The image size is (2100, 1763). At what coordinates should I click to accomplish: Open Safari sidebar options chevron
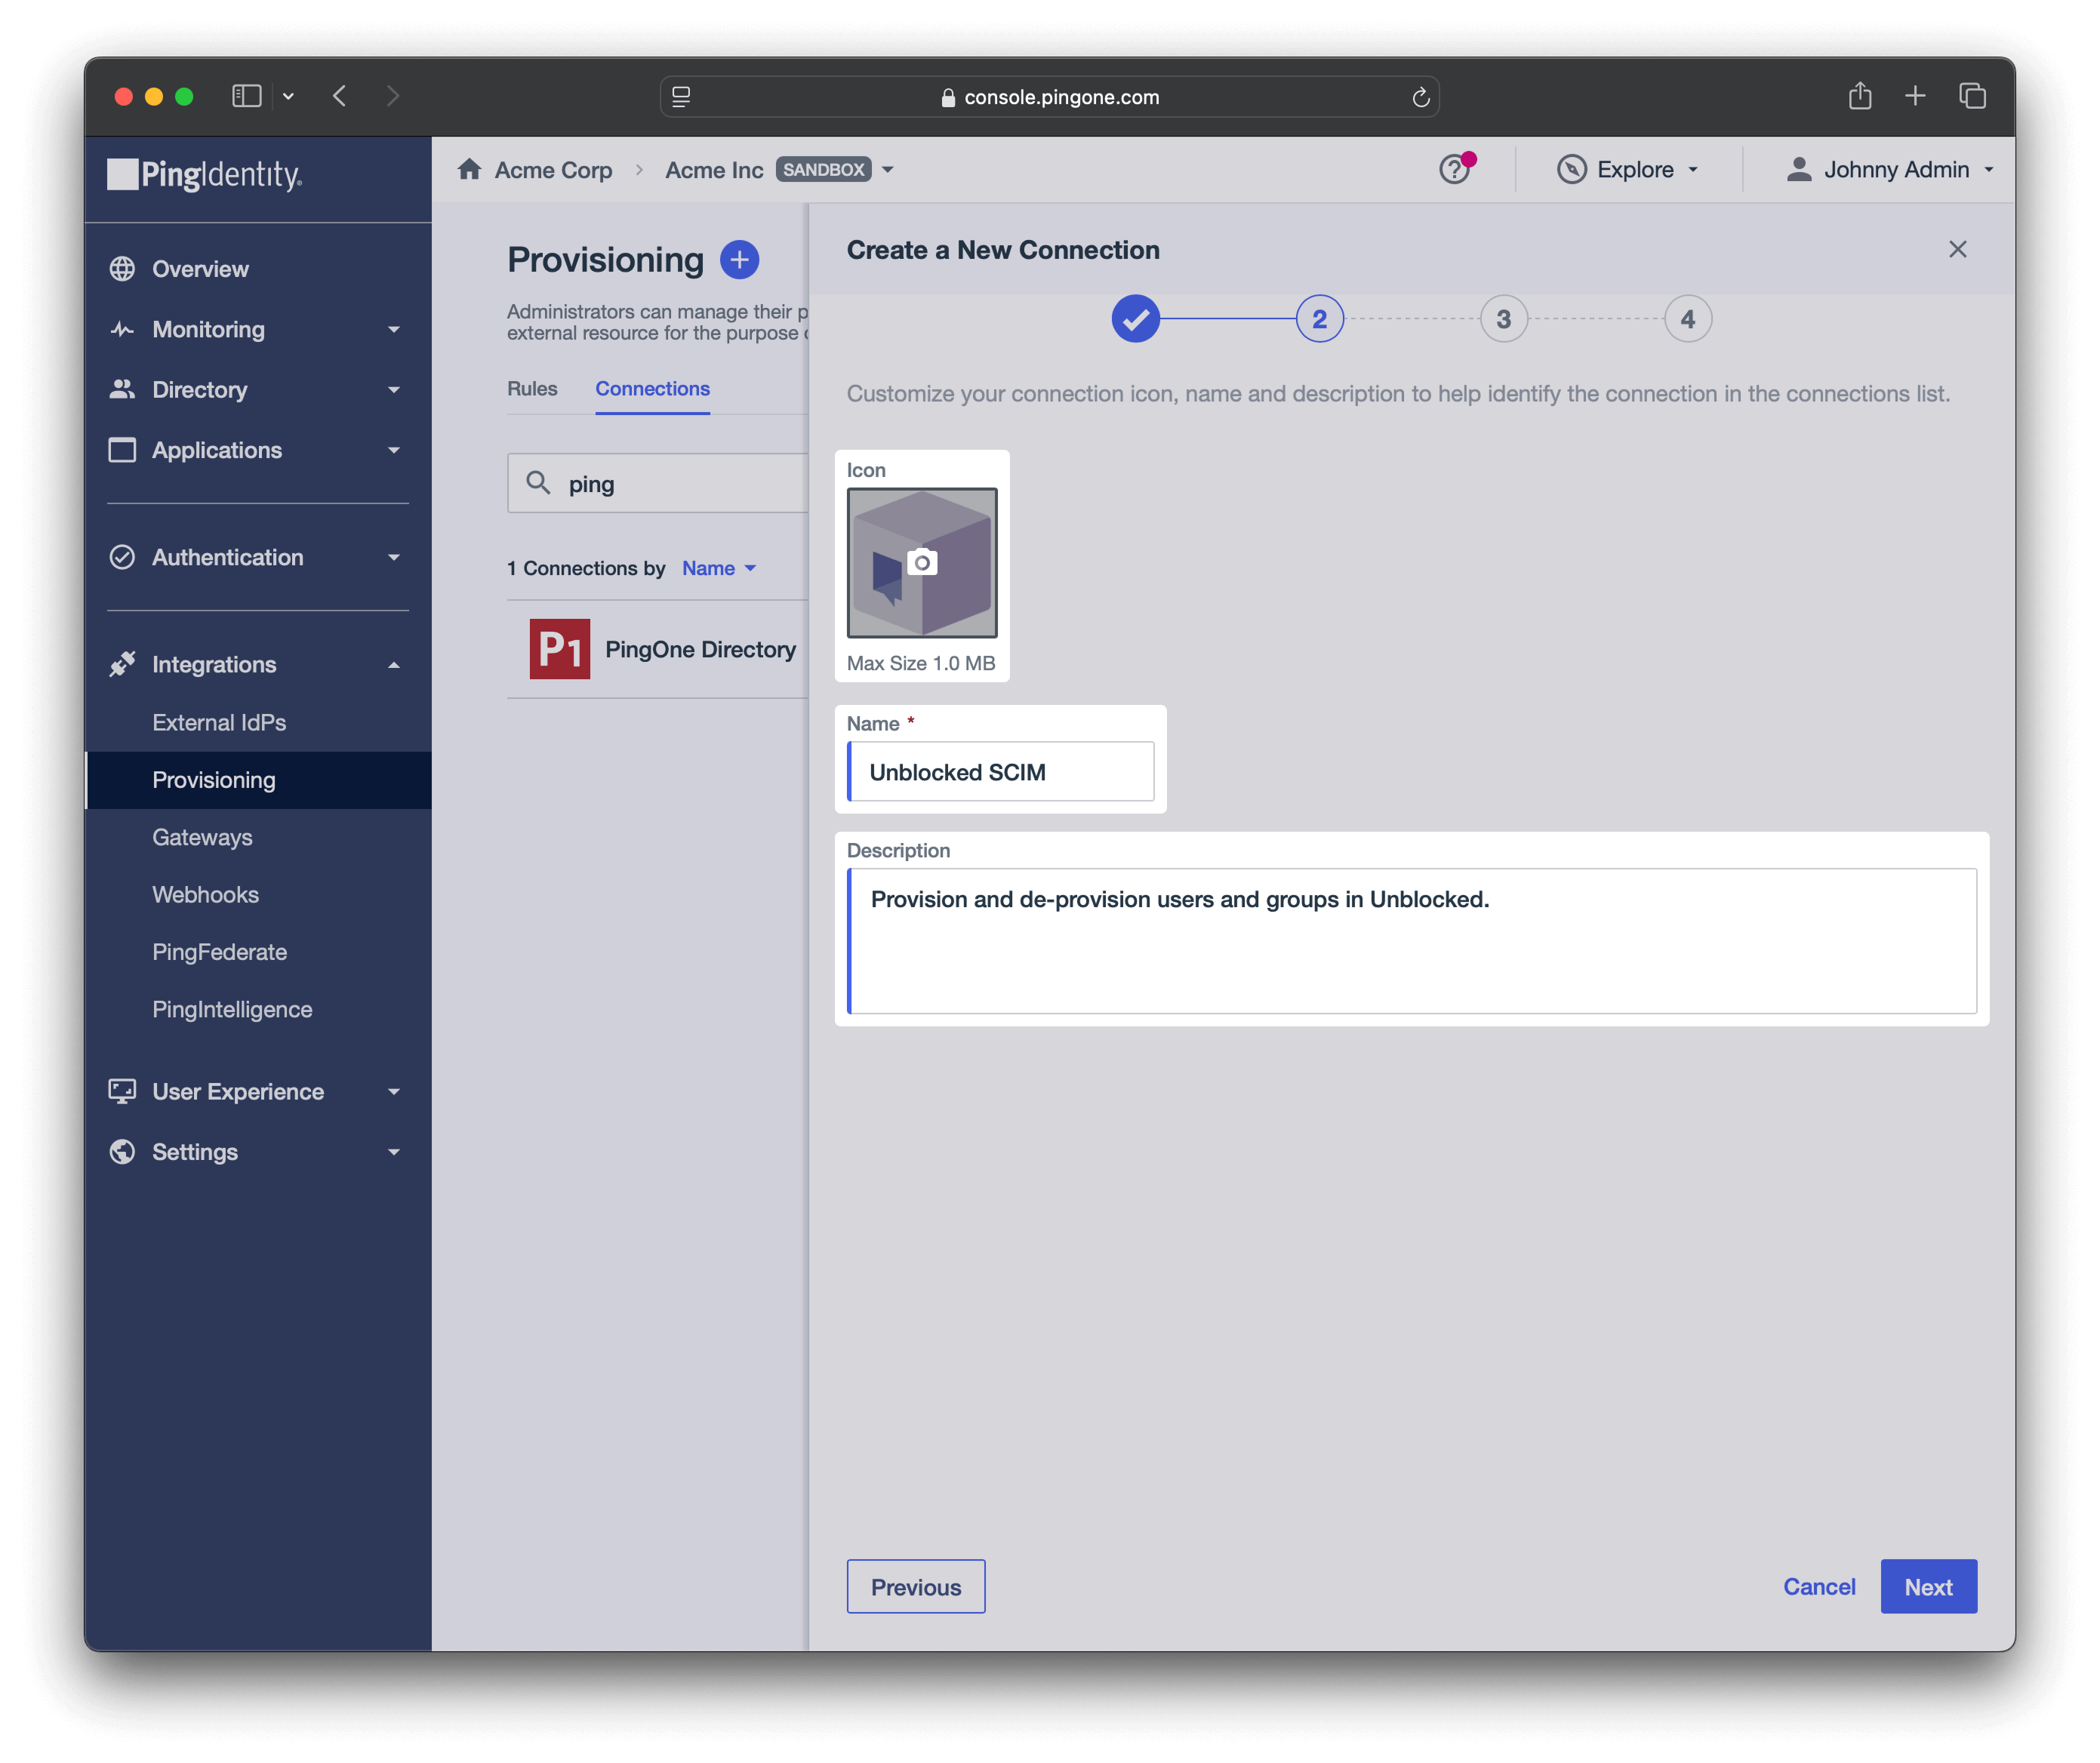[x=288, y=96]
